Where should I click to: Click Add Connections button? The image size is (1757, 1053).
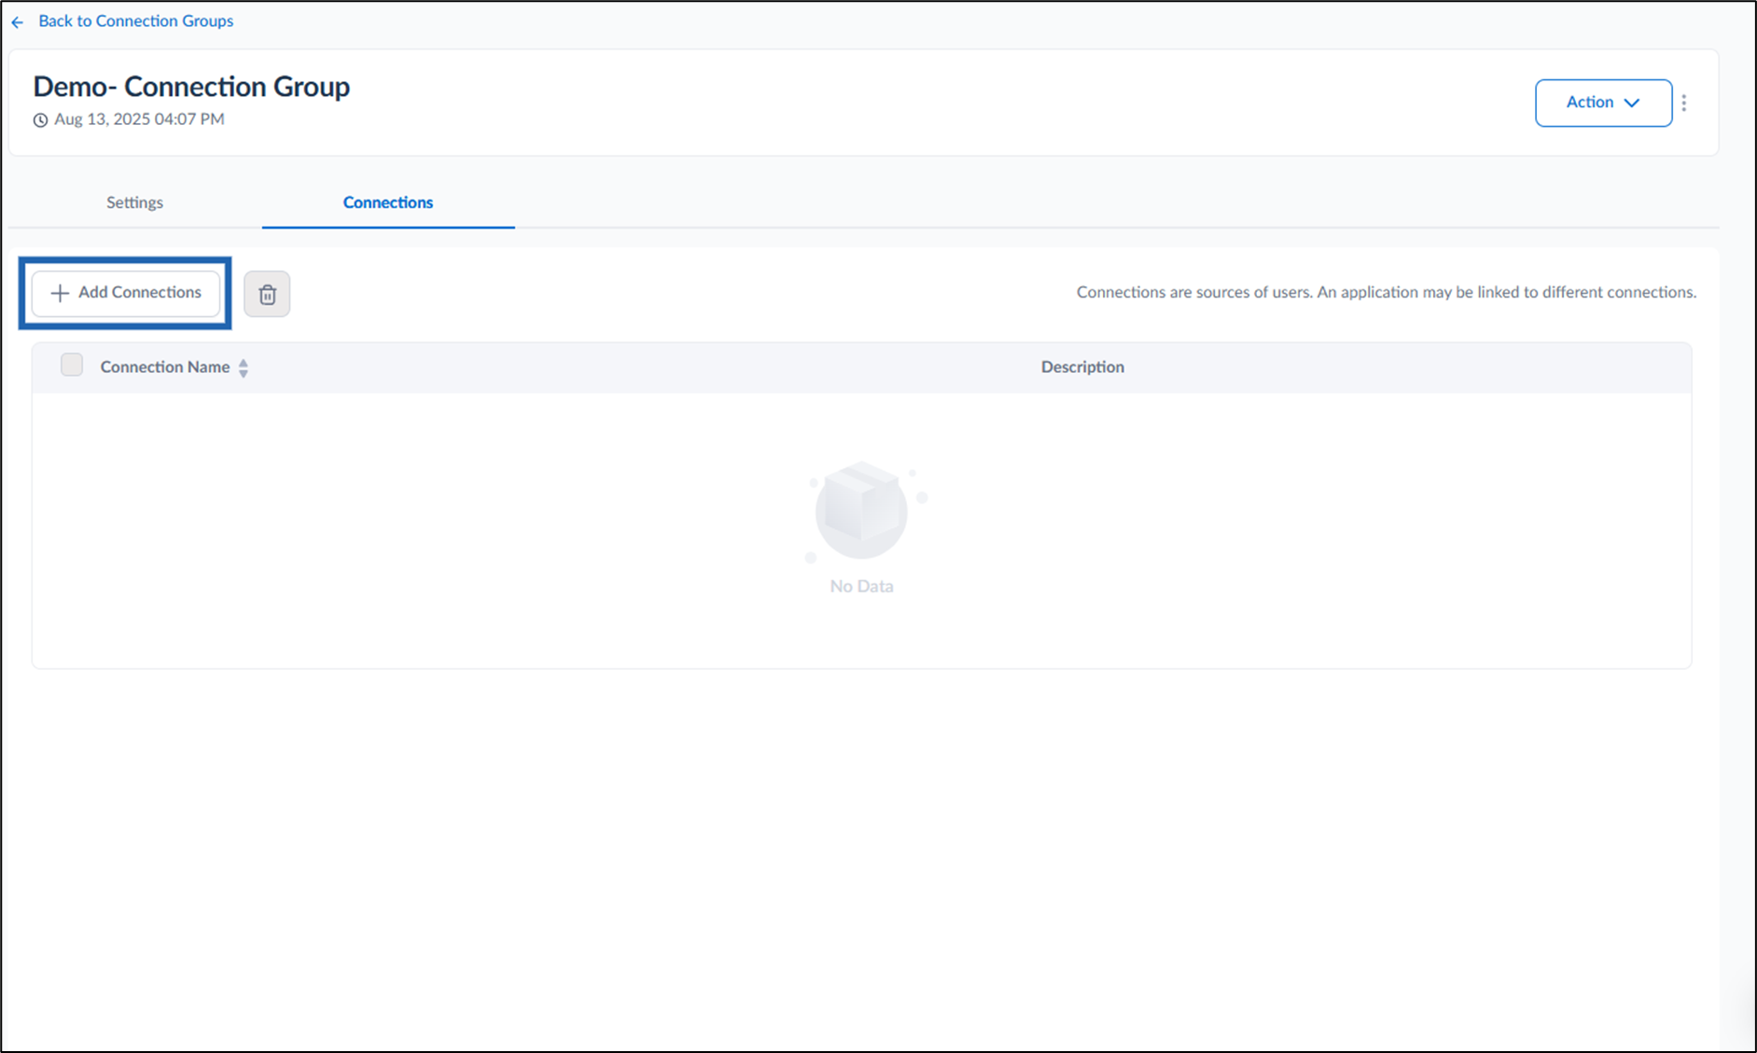point(126,293)
